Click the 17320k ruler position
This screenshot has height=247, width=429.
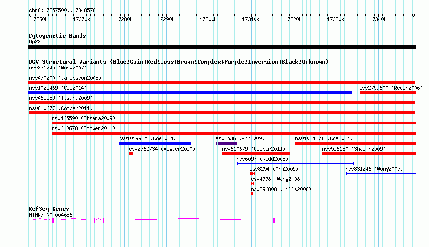(293, 19)
